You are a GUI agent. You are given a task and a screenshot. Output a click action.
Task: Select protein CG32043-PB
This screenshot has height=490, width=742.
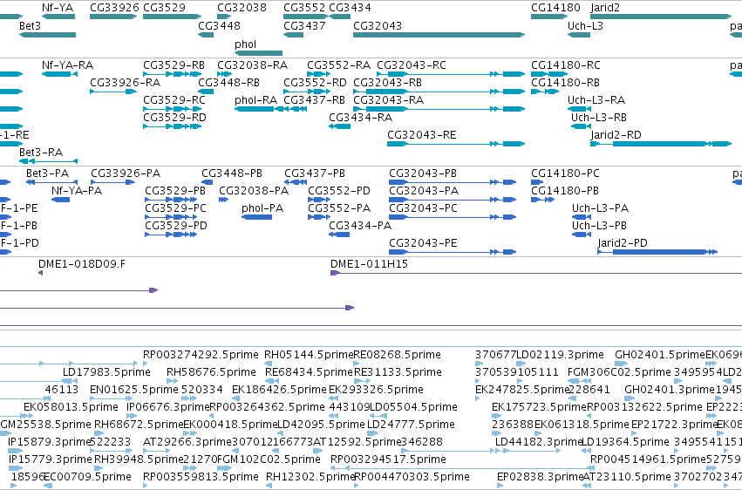click(x=423, y=174)
